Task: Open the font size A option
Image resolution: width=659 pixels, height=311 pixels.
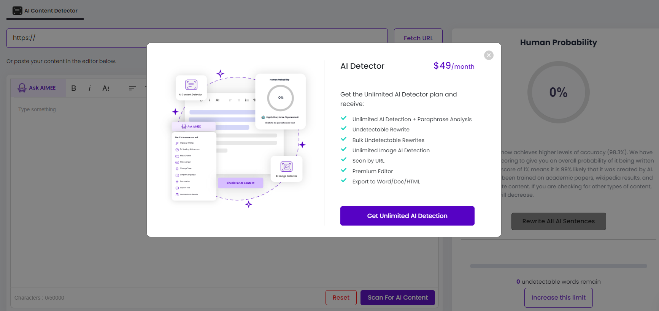Action: pyautogui.click(x=106, y=88)
